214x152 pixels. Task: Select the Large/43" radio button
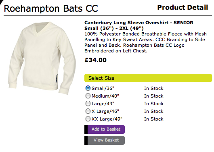coord(88,104)
